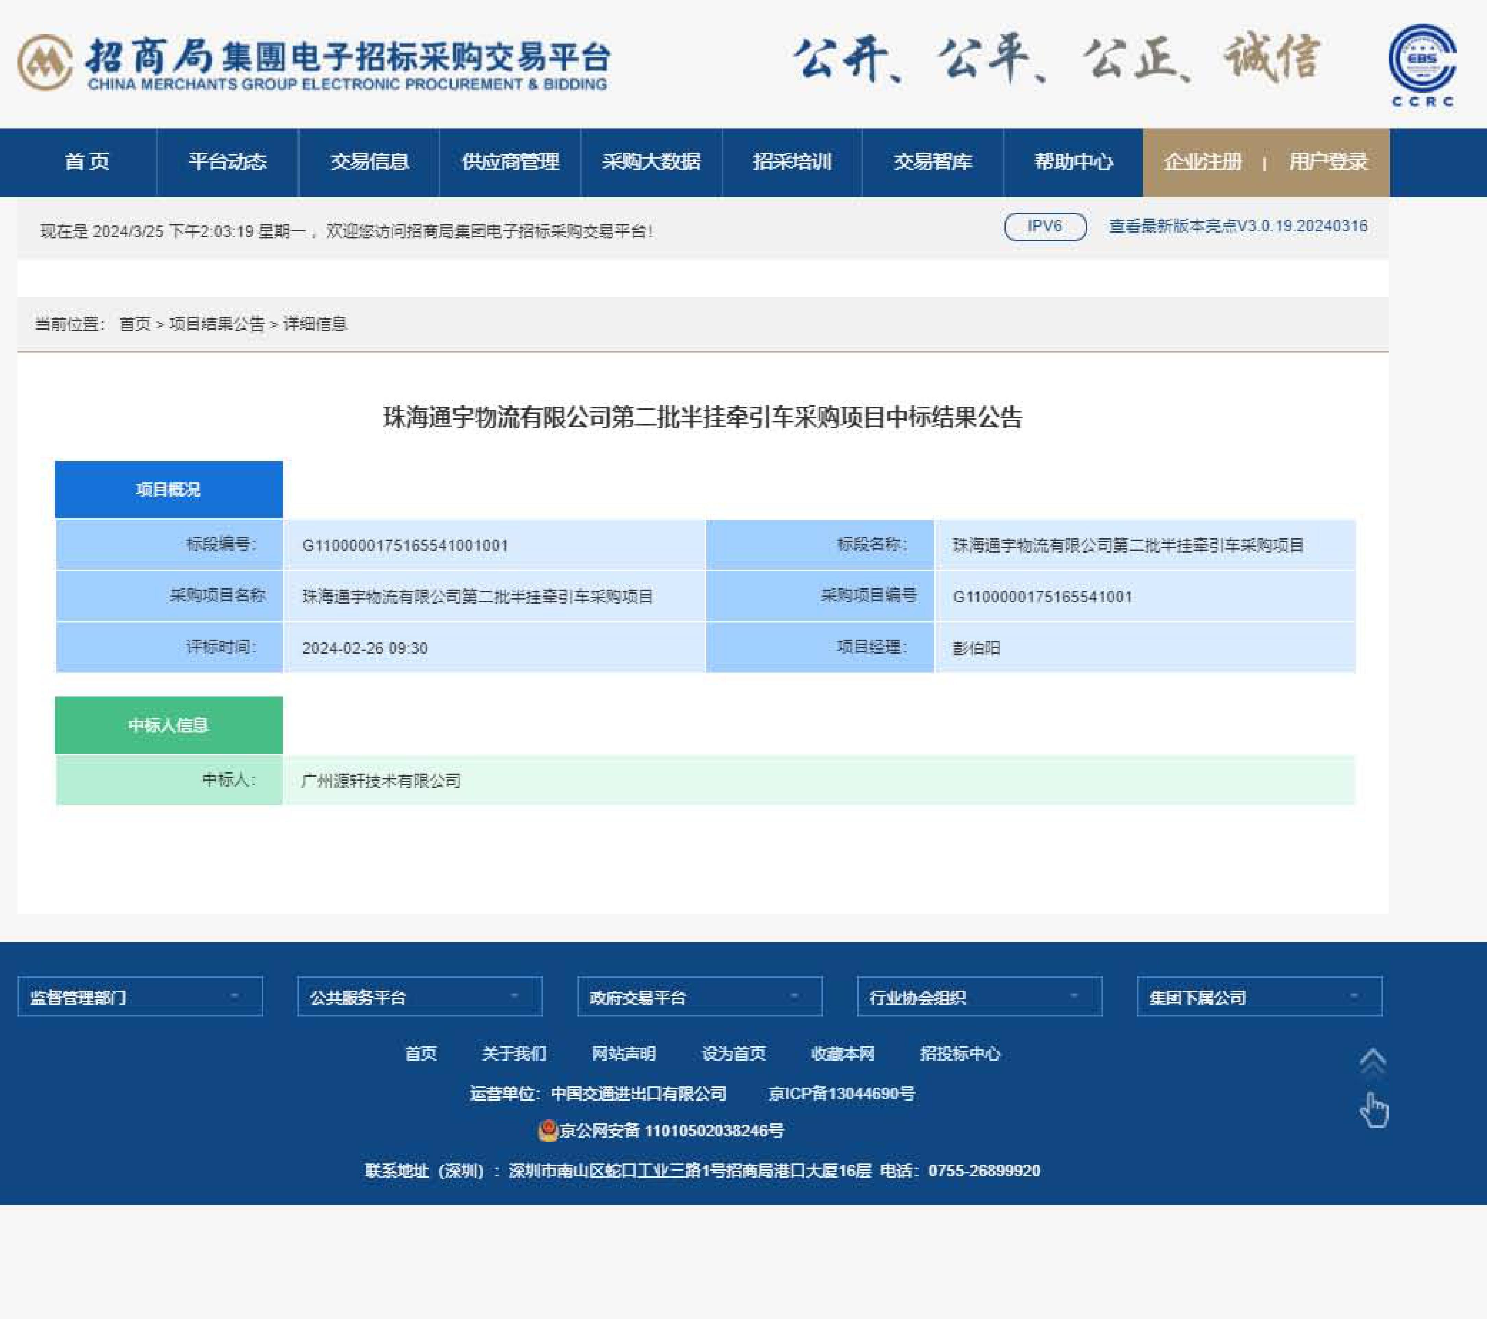Expand the 政府交易平台 dropdown
Viewport: 1487px width, 1319px height.
tap(699, 996)
